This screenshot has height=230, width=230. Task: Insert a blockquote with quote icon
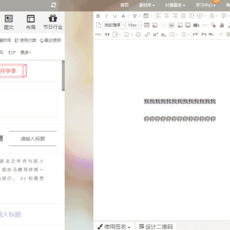(107, 34)
